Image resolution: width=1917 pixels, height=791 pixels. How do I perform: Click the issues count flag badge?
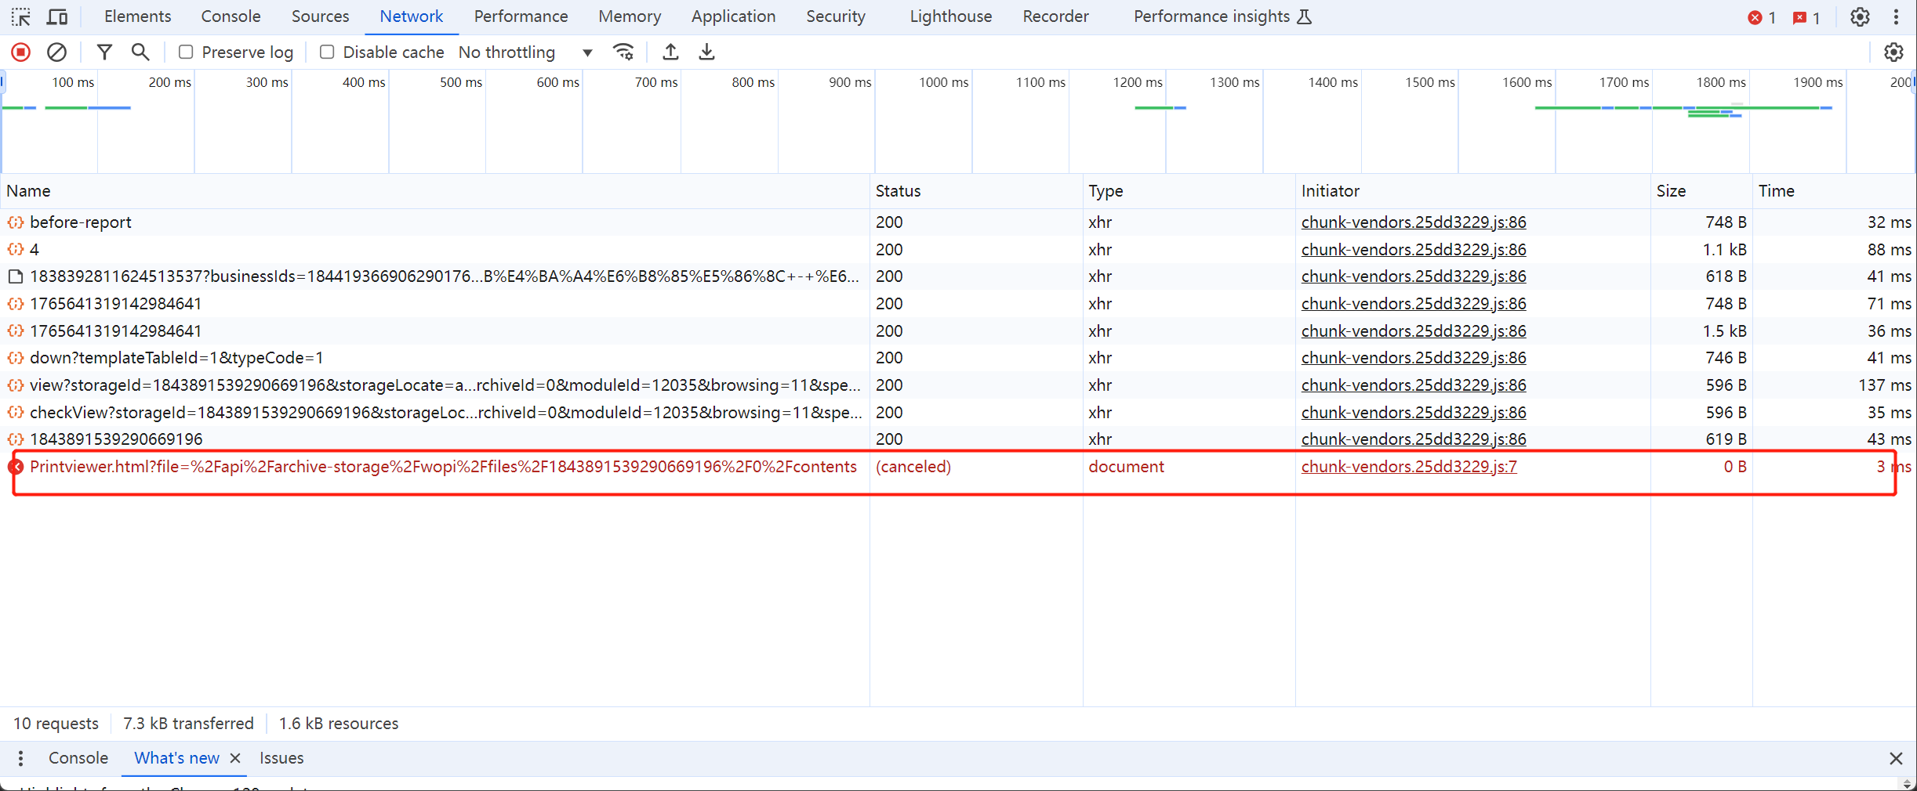coord(1806,17)
